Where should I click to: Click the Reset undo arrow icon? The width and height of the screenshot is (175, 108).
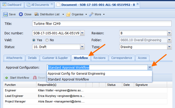click(35, 78)
